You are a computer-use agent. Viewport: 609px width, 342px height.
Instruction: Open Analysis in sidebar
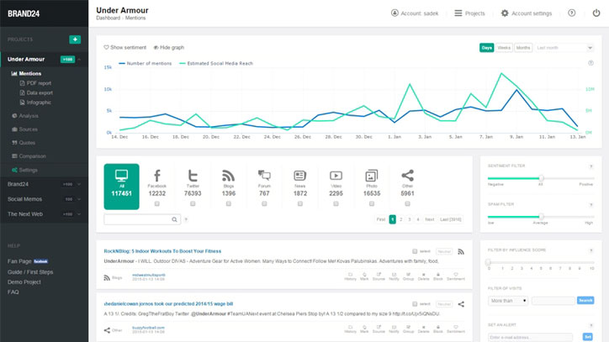25,116
